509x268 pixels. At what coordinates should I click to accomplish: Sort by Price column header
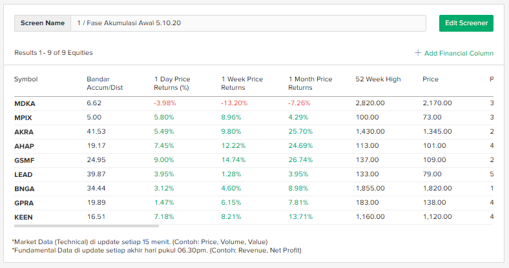(x=430, y=79)
